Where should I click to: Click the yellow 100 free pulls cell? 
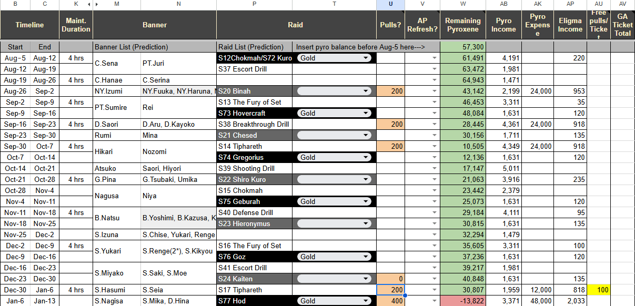[x=599, y=290]
